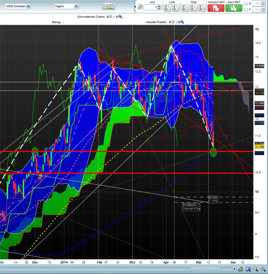268x274 pixels.
Task: Click the third Stop order icon
Action: pyautogui.click(x=202, y=8)
